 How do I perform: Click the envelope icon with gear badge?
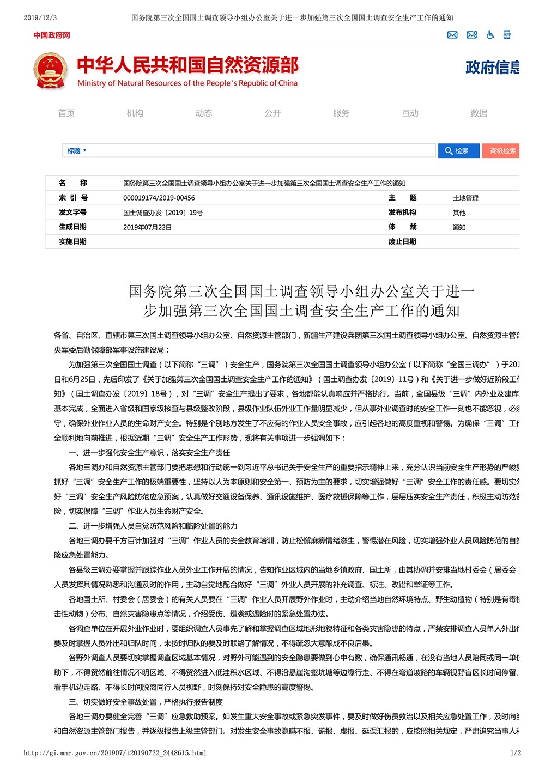pyautogui.click(x=472, y=35)
